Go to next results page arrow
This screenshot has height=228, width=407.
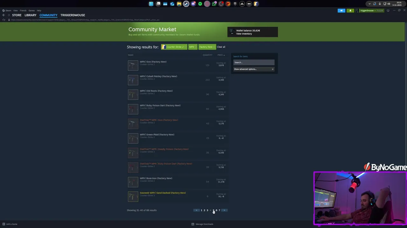point(224,210)
